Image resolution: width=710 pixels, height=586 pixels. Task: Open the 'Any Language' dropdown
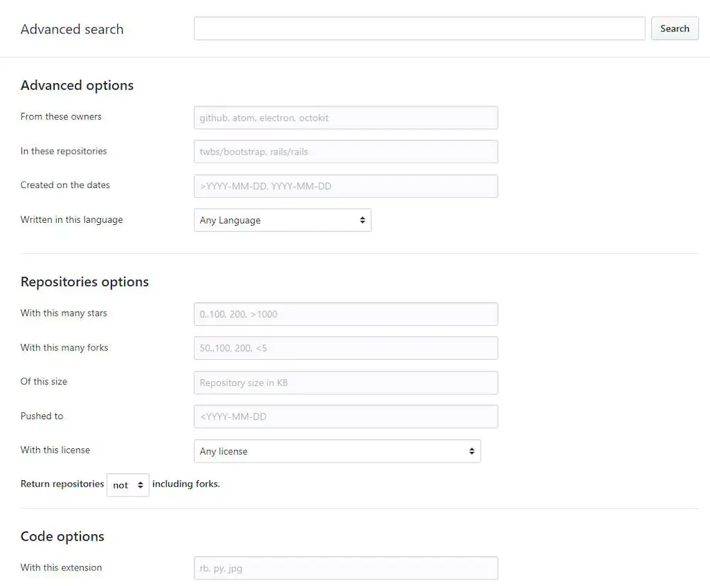coord(282,221)
